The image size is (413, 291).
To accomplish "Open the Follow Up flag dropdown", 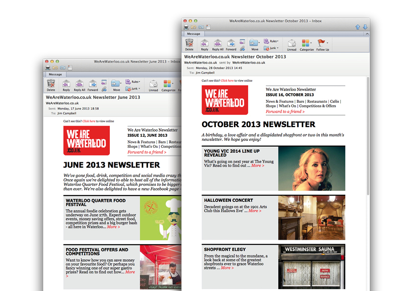I will (327, 43).
